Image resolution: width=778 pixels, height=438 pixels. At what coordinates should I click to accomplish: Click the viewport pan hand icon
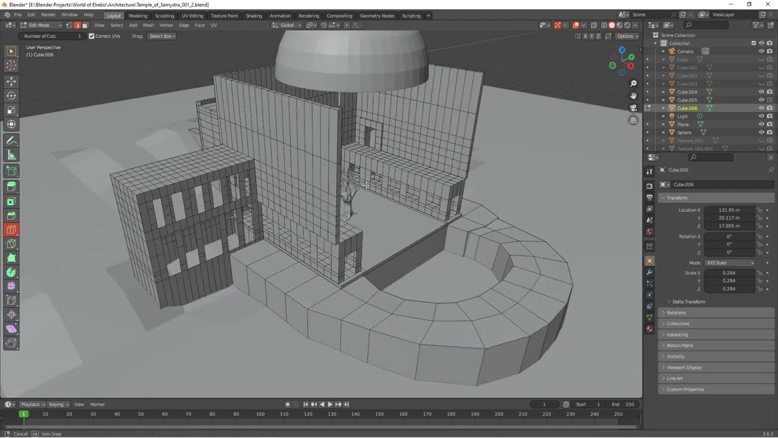click(633, 96)
